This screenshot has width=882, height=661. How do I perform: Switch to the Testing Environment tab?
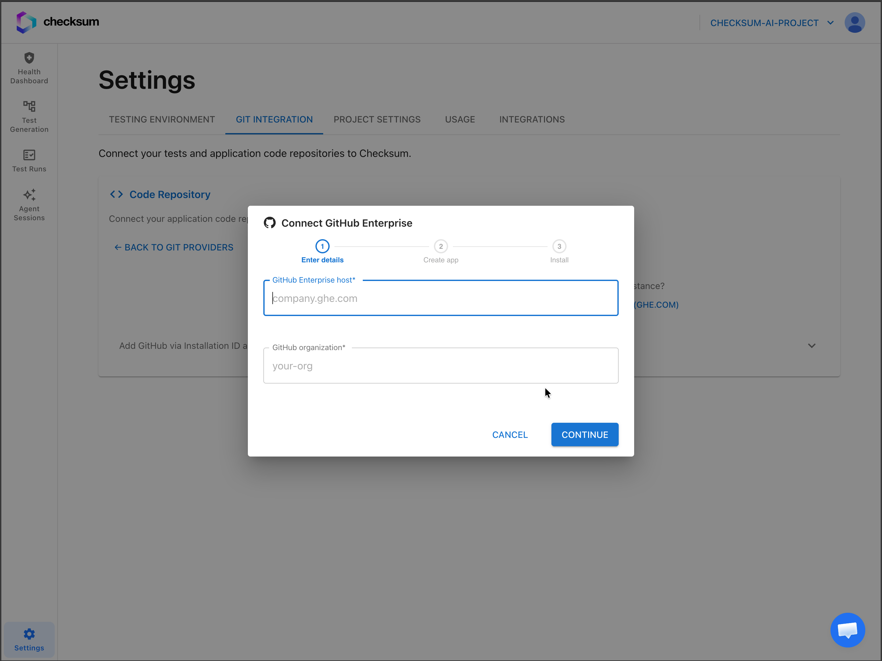(x=162, y=120)
